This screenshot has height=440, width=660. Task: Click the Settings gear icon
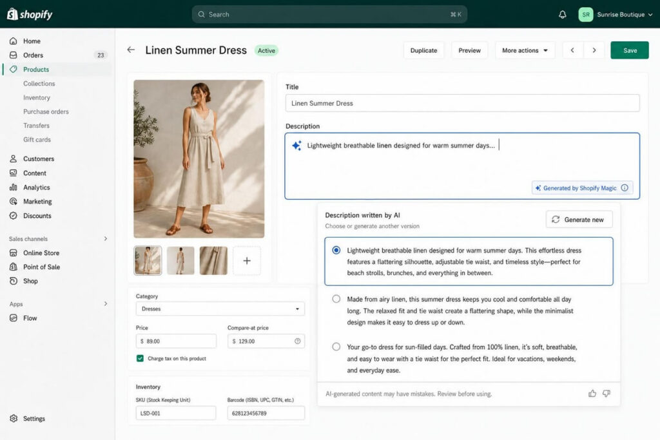[x=14, y=419]
